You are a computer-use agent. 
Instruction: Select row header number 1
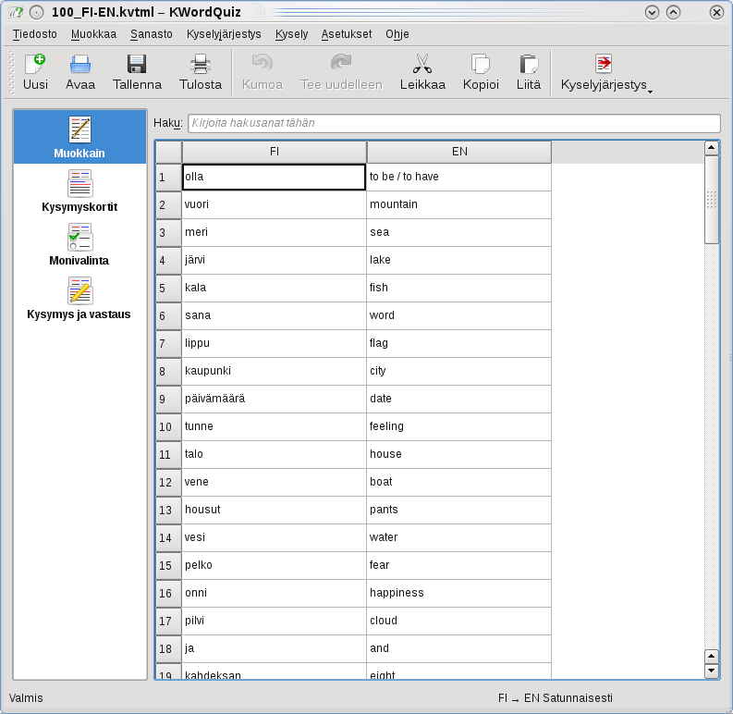[x=168, y=177]
